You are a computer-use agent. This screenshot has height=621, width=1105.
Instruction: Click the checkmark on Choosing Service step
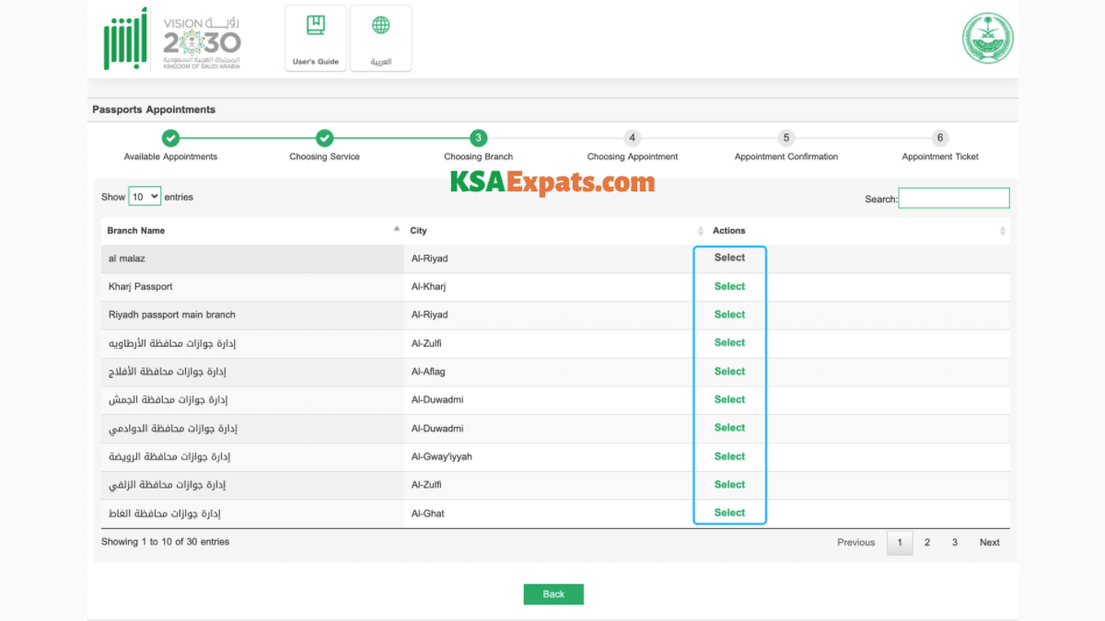324,137
